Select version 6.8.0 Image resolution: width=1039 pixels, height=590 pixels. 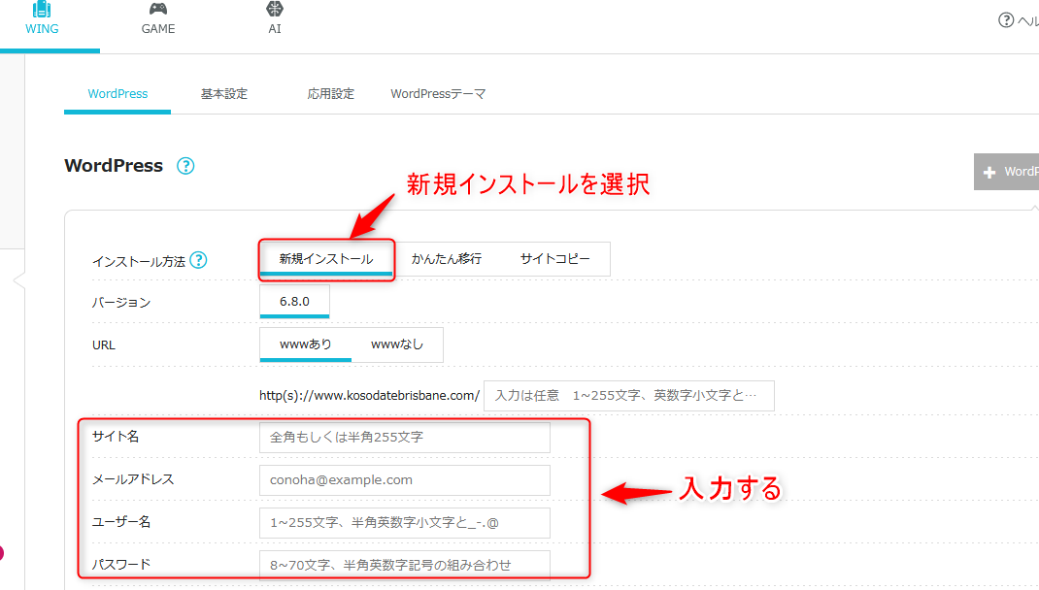294,302
